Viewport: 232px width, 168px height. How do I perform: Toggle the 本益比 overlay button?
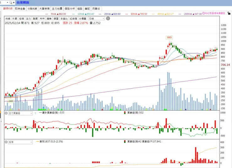click(x=64, y=18)
